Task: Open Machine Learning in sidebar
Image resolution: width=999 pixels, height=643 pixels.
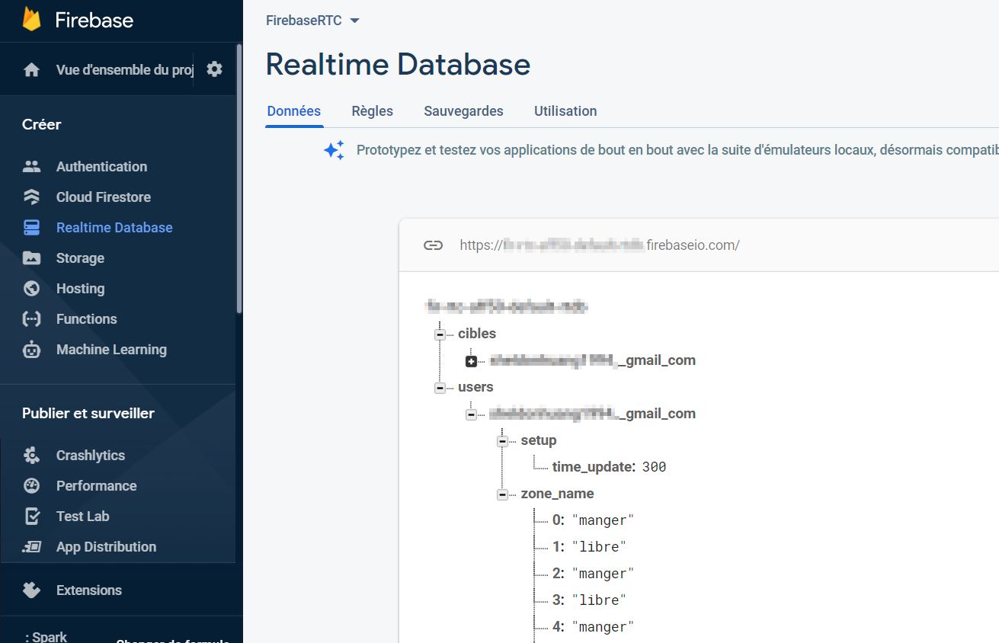Action: [x=111, y=349]
